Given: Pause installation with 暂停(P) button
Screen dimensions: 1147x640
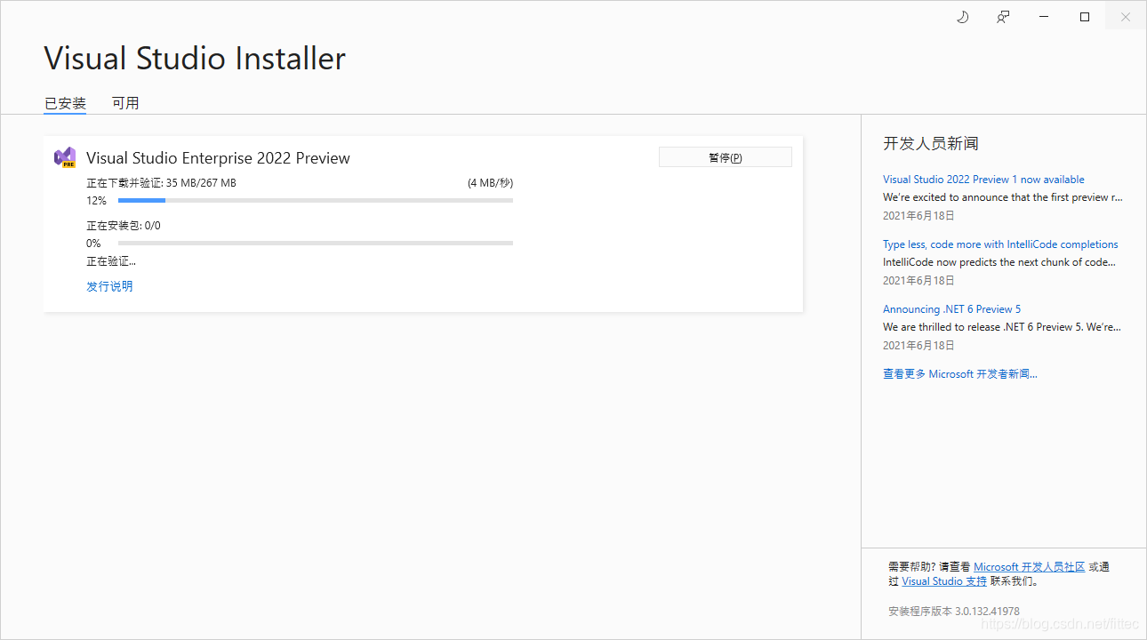Looking at the screenshot, I should (725, 157).
